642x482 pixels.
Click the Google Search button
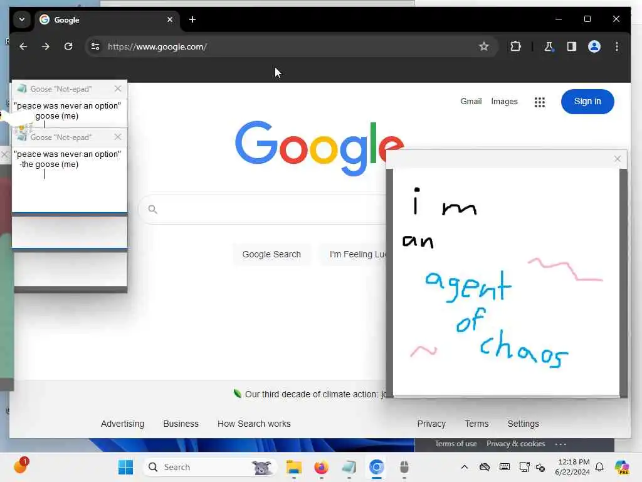click(271, 254)
